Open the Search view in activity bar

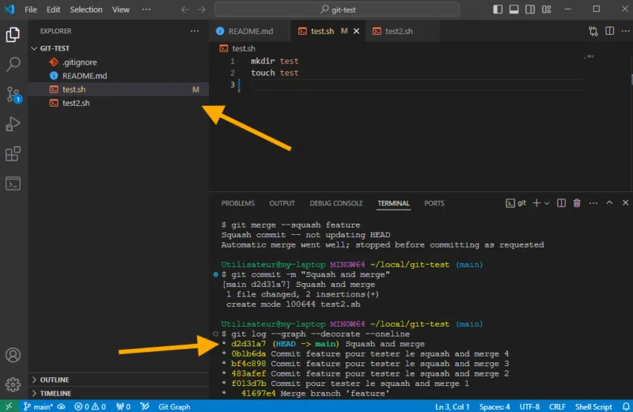pyautogui.click(x=13, y=65)
